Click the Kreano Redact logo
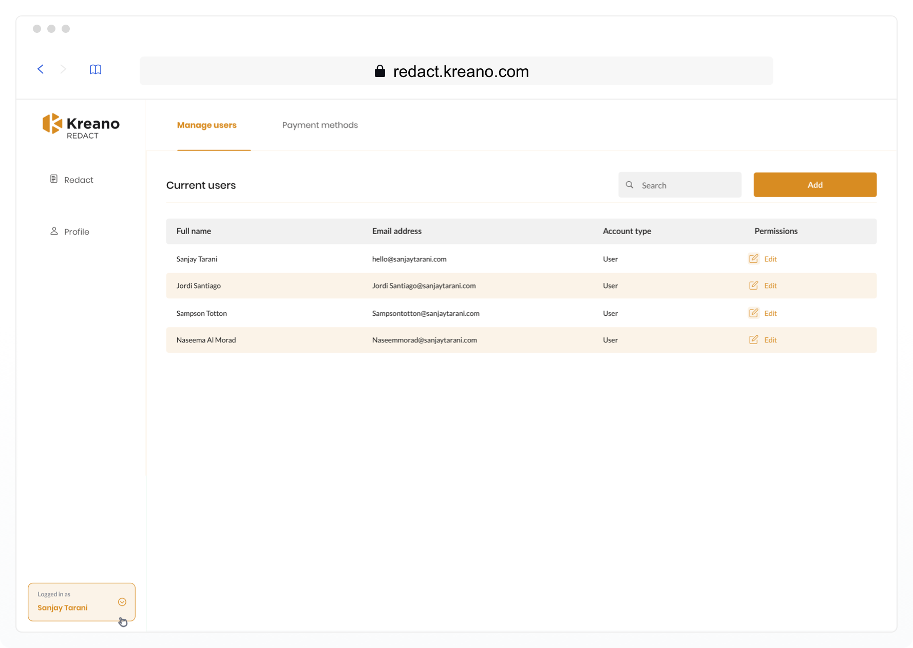913x648 pixels. [x=81, y=126]
